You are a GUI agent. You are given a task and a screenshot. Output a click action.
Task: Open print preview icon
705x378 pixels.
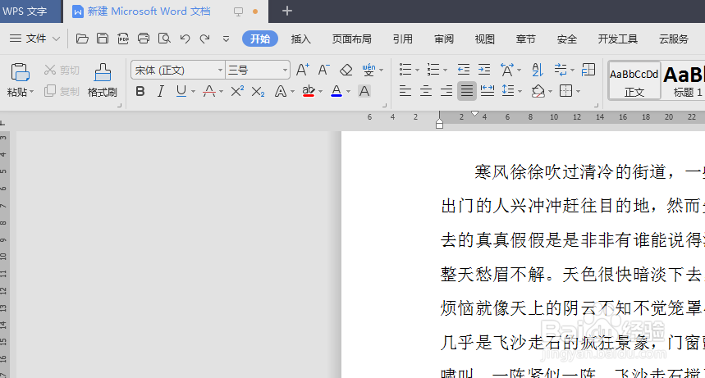point(165,39)
